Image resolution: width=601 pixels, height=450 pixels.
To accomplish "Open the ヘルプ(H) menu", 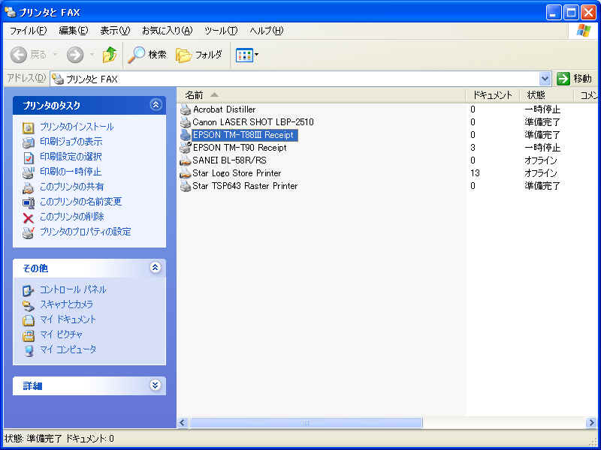I will point(267,31).
